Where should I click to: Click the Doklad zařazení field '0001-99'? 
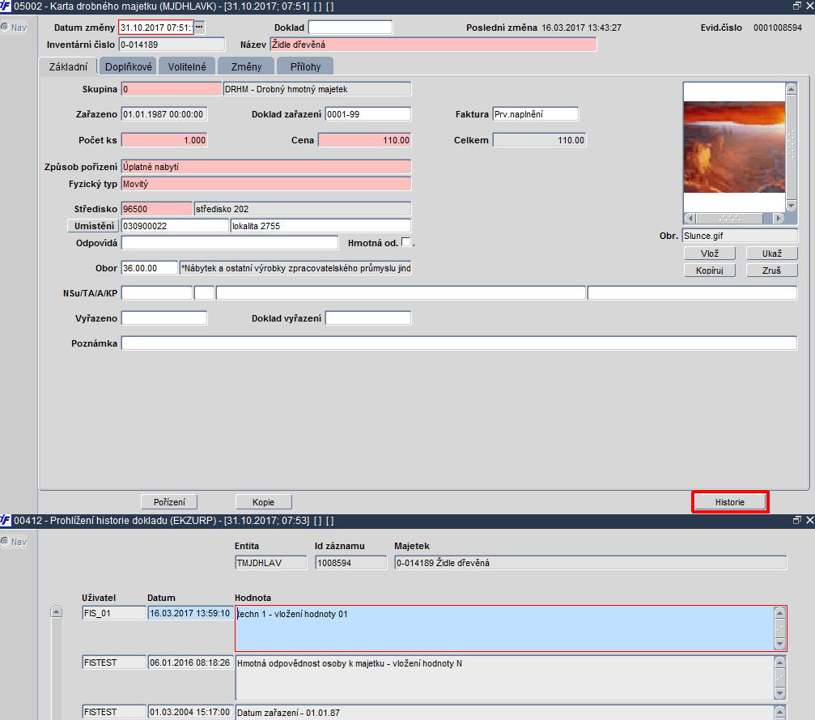368,114
